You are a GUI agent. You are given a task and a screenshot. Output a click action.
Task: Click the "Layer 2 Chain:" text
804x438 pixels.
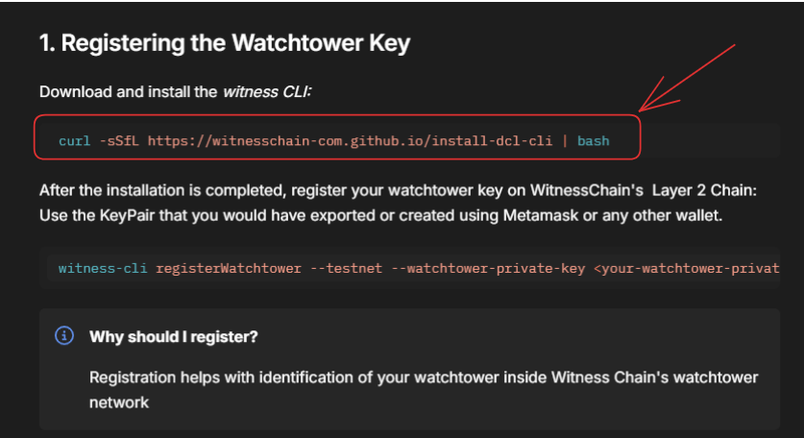click(704, 190)
